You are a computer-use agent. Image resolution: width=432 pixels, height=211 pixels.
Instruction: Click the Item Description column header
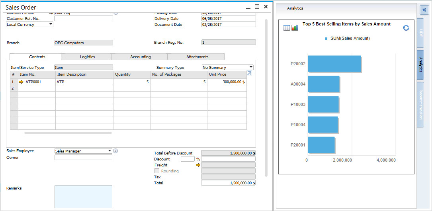tap(84, 74)
